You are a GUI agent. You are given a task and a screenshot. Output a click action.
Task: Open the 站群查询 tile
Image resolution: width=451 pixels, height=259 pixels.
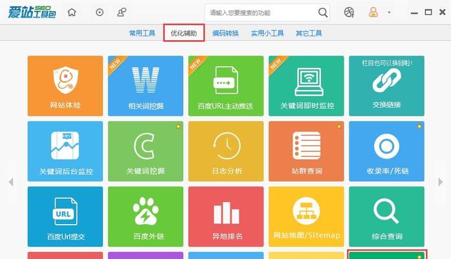[x=306, y=151]
